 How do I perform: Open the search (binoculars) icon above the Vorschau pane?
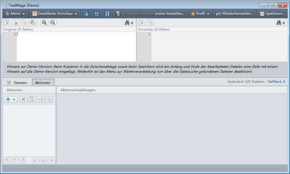(x=279, y=23)
